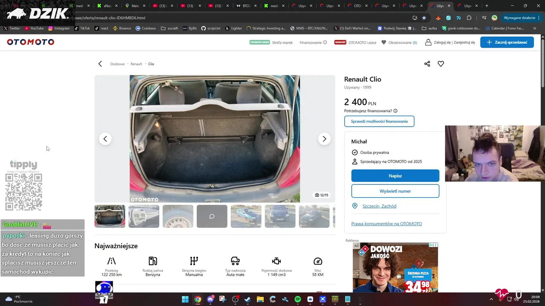The height and width of the screenshot is (306, 545).
Task: Open Steam from the taskbar
Action: pos(247,299)
